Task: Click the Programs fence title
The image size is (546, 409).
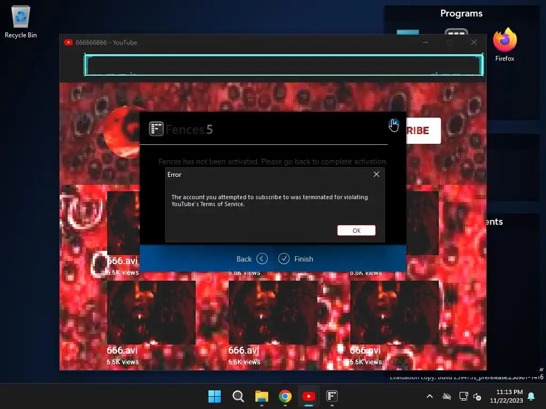Action: 461,13
